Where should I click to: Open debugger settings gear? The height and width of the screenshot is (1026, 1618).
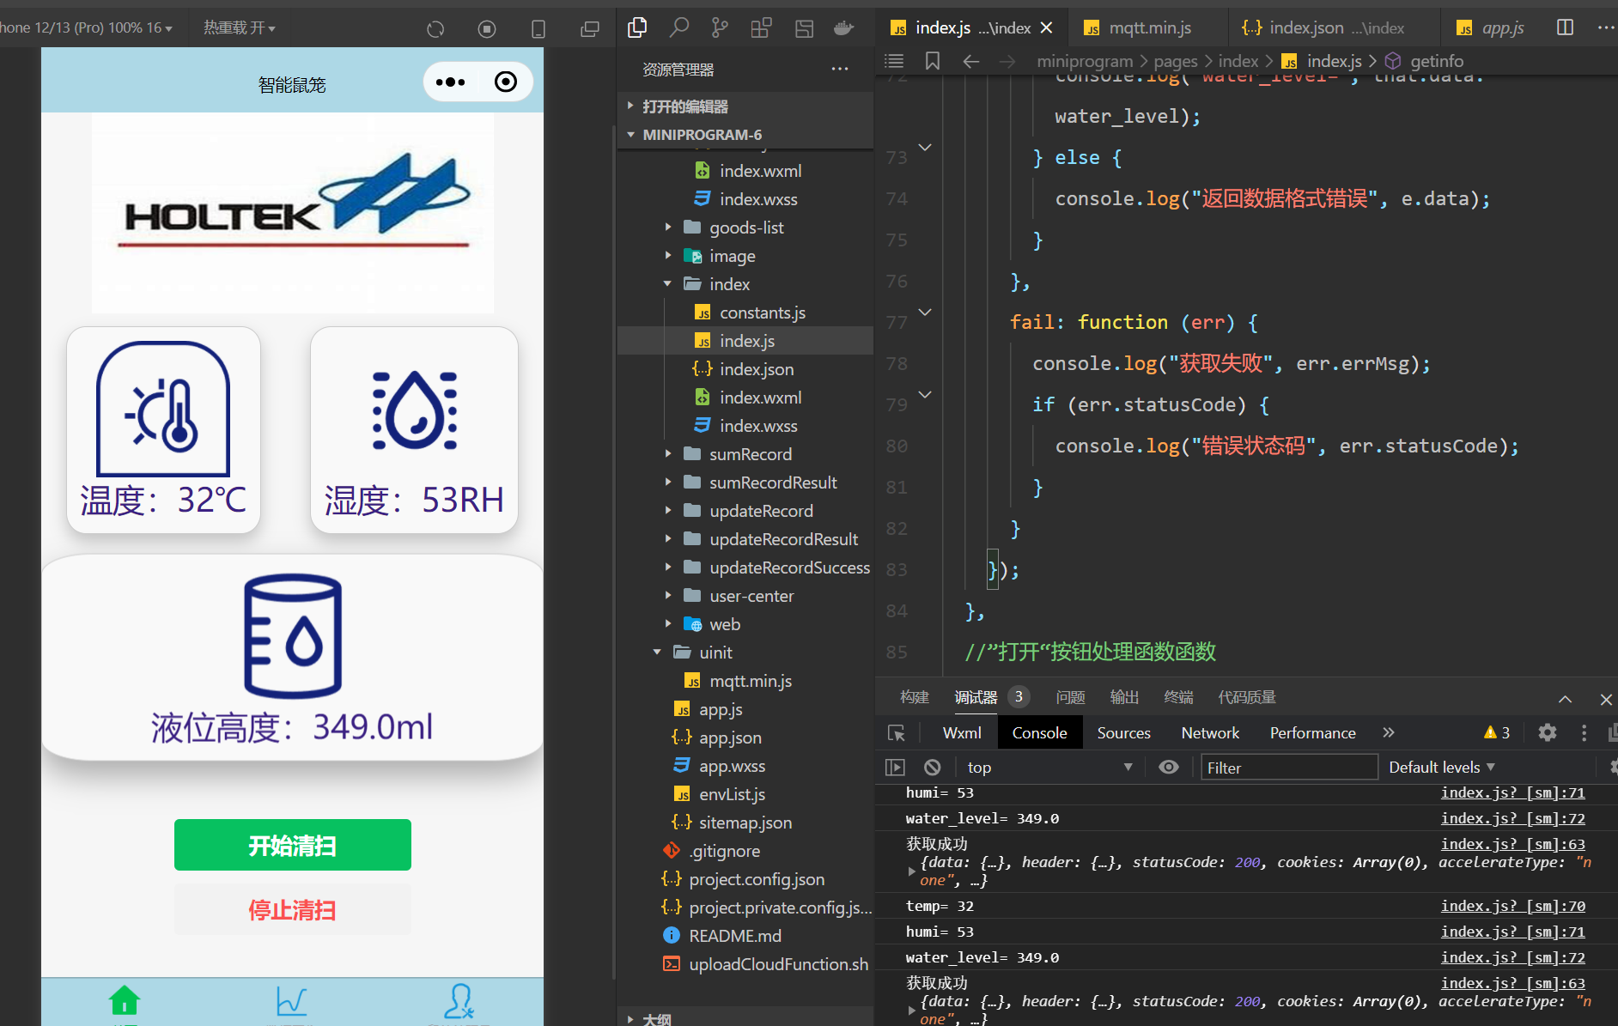click(1547, 732)
